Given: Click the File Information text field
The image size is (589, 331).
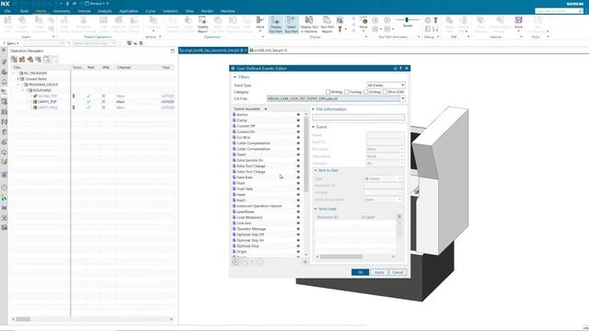Looking at the screenshot, I should tap(358, 118).
